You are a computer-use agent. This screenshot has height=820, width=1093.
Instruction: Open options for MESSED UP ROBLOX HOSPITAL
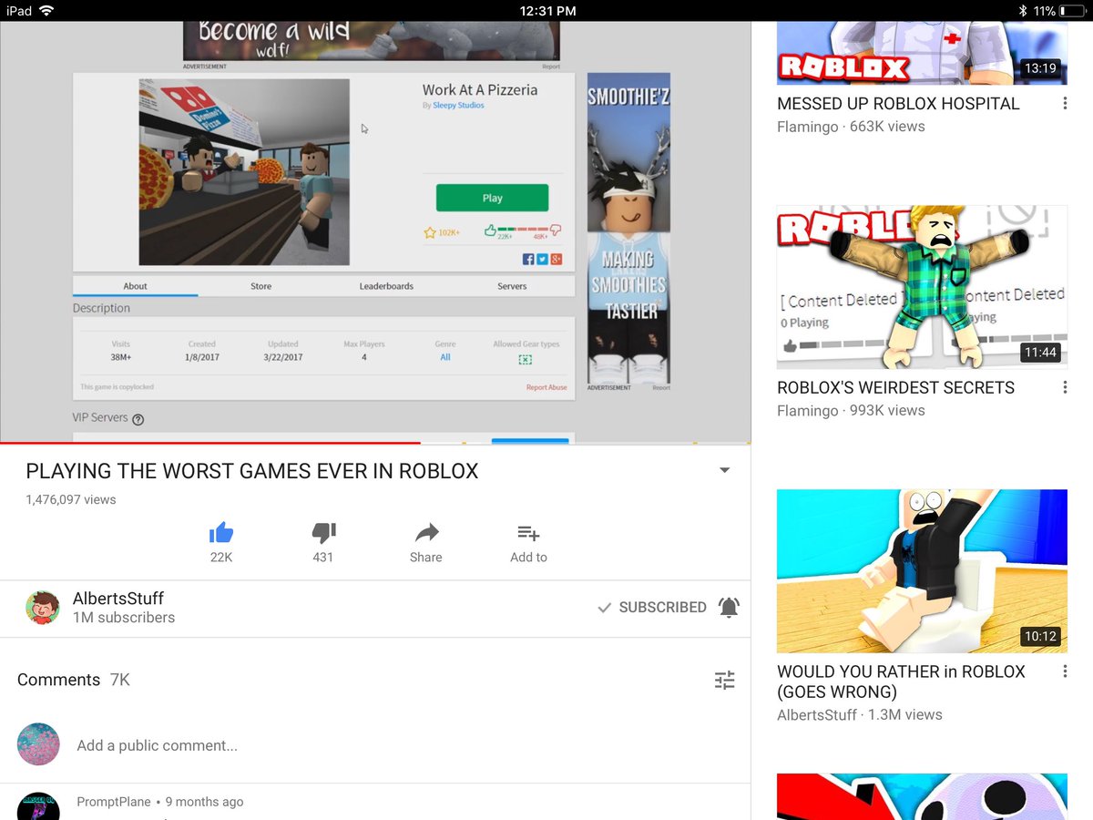(x=1065, y=104)
